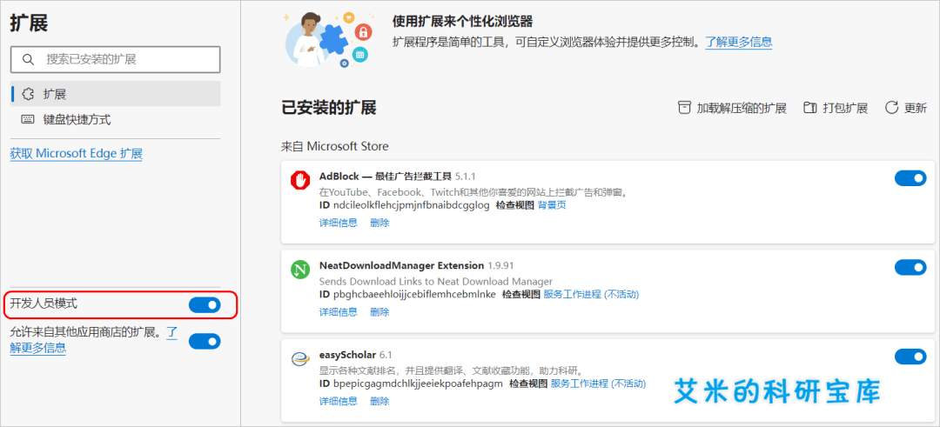Click 删除 for easyScholar
This screenshot has width=940, height=427.
(x=379, y=401)
